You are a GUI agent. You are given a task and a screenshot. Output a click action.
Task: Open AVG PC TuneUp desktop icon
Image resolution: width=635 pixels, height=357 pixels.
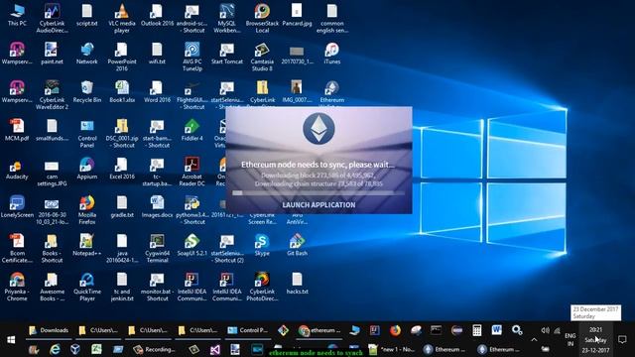tap(191, 57)
